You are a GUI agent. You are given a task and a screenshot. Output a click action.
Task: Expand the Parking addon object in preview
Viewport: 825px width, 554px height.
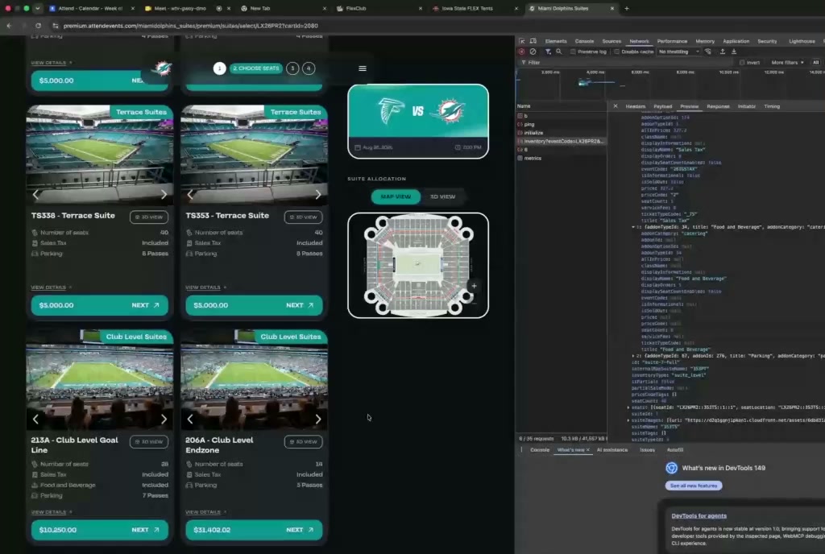633,356
